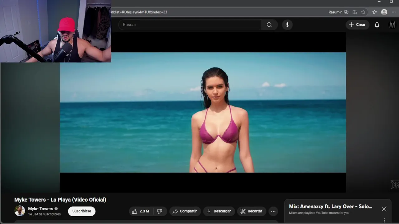The image size is (399, 224).
Task: Open Edge split screen/apps icon
Action: (x=354, y=12)
